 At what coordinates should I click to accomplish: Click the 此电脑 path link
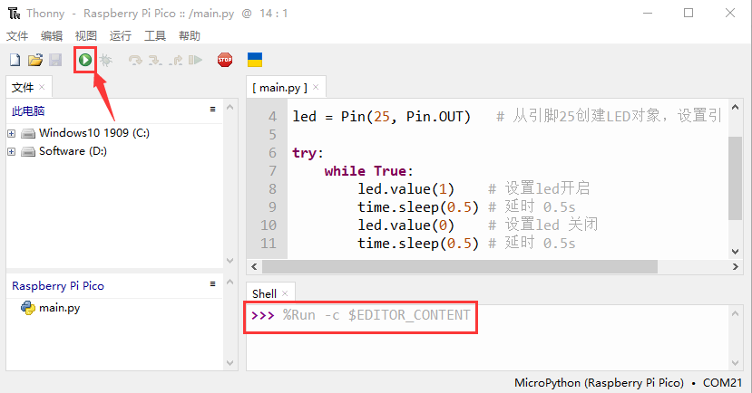click(x=28, y=111)
